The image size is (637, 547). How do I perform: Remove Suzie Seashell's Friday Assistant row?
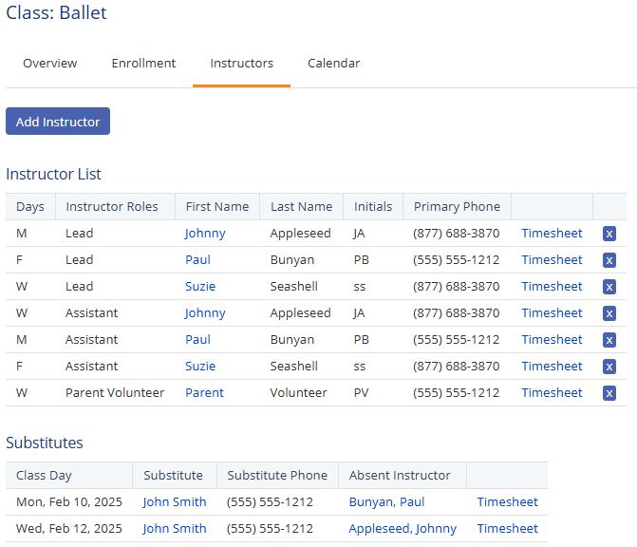click(x=609, y=367)
